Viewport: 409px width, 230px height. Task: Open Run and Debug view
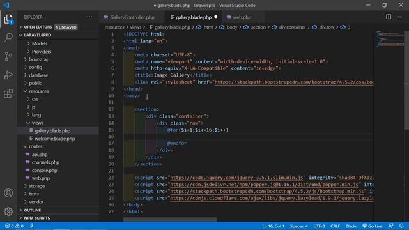[x=8, y=75]
